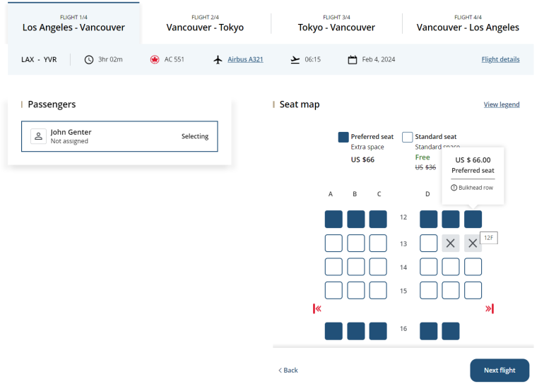
Task: Select standard seat 14D
Action: point(428,267)
